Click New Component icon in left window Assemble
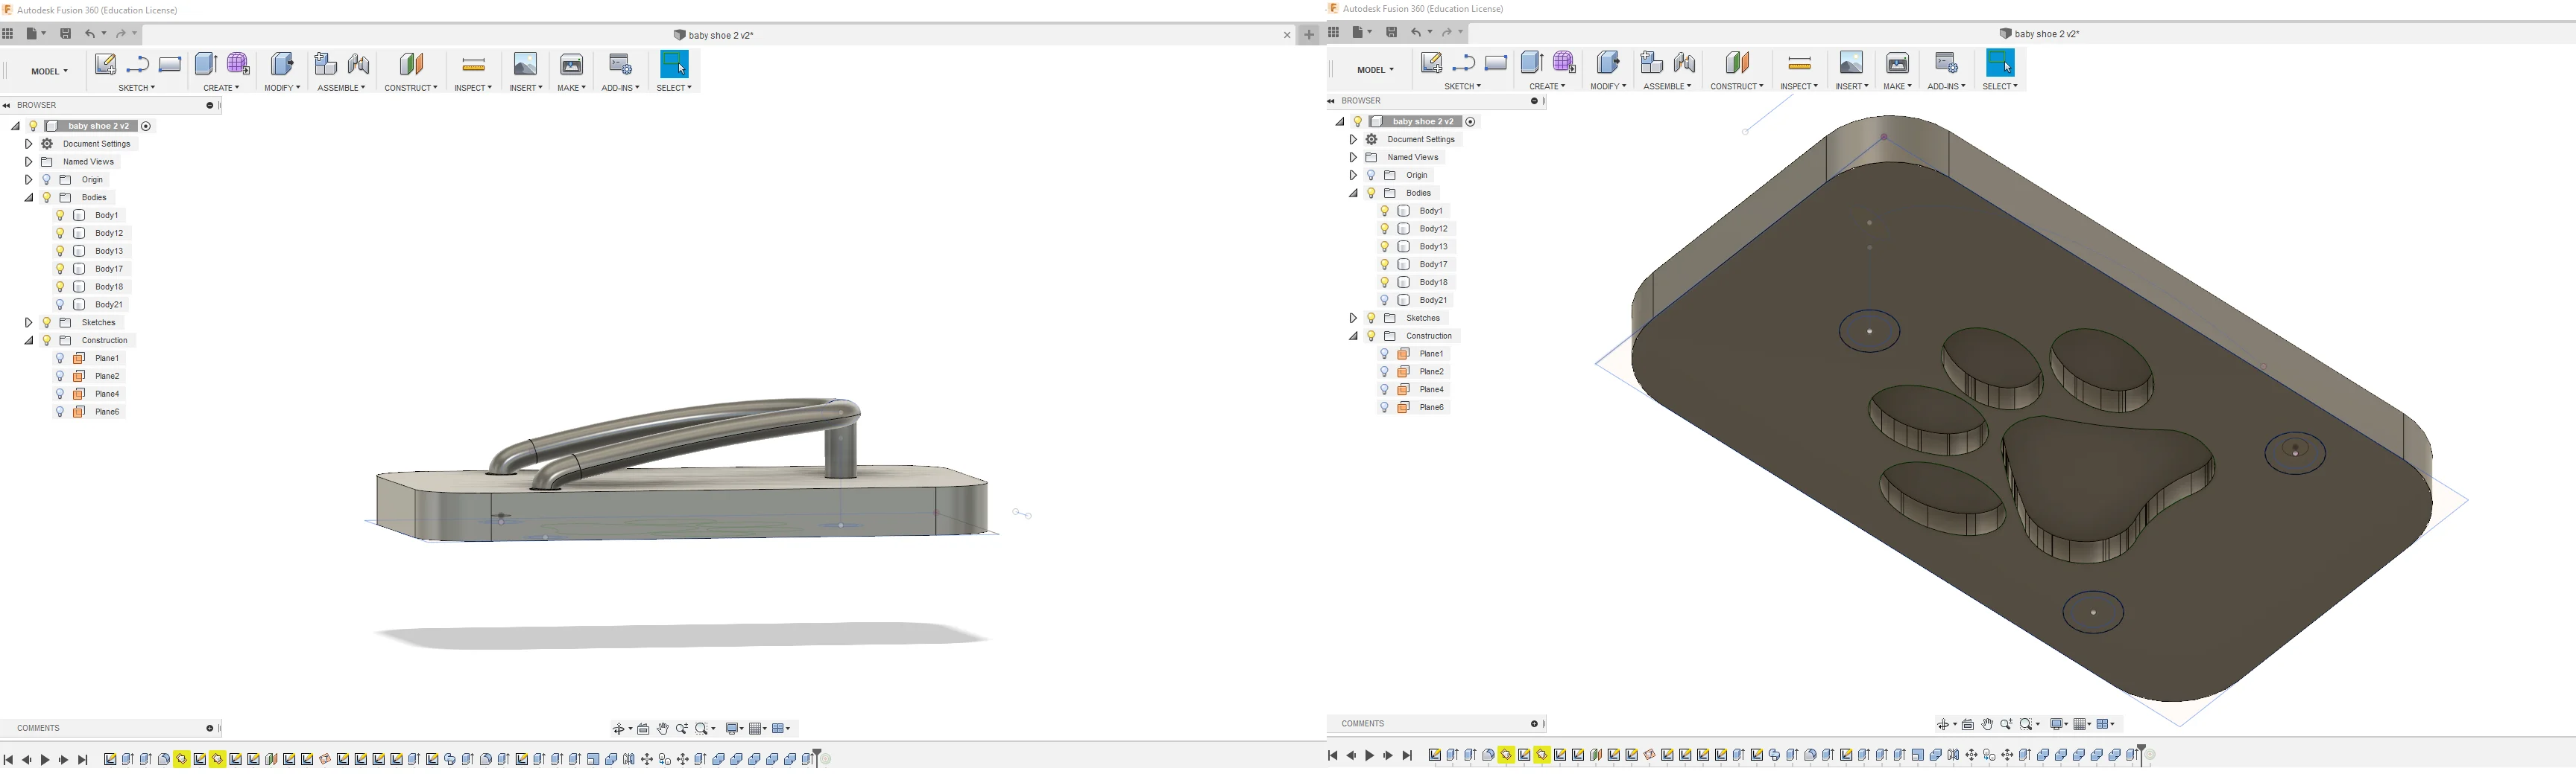Screen dimensions: 2576x774 click(325, 65)
